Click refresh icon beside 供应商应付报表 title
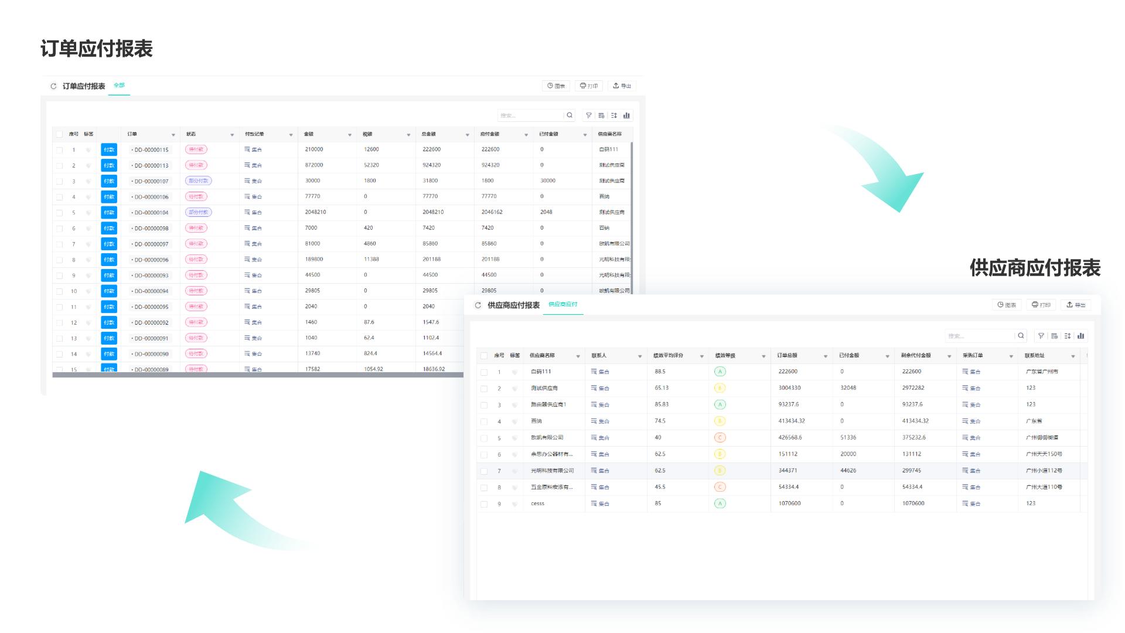 (x=478, y=305)
